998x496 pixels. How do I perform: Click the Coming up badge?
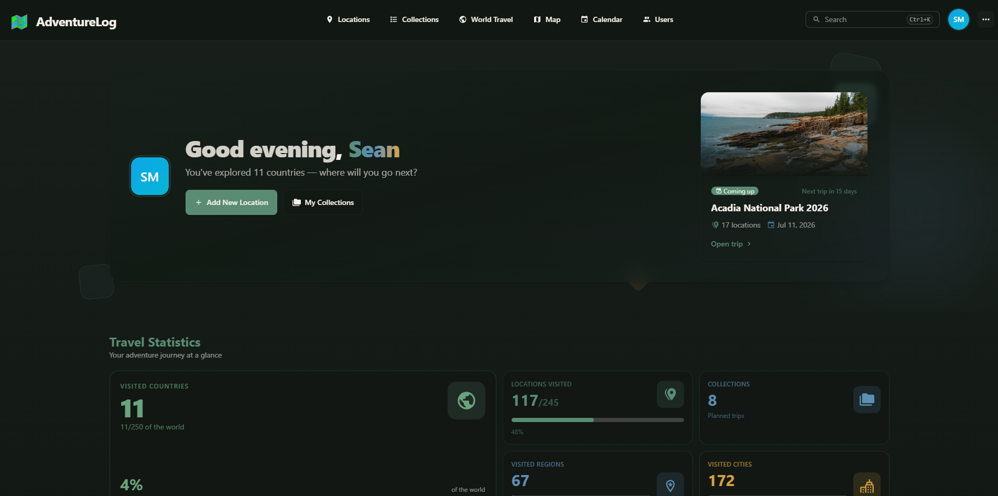tap(735, 191)
